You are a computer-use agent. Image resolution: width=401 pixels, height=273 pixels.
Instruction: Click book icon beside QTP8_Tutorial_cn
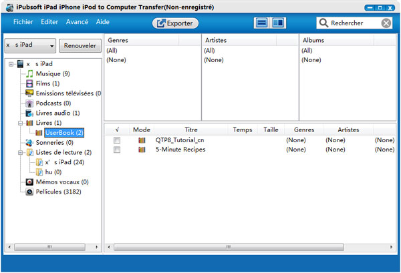pos(142,140)
